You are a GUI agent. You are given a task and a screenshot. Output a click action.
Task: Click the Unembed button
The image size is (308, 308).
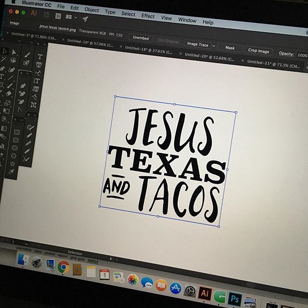tap(141, 38)
